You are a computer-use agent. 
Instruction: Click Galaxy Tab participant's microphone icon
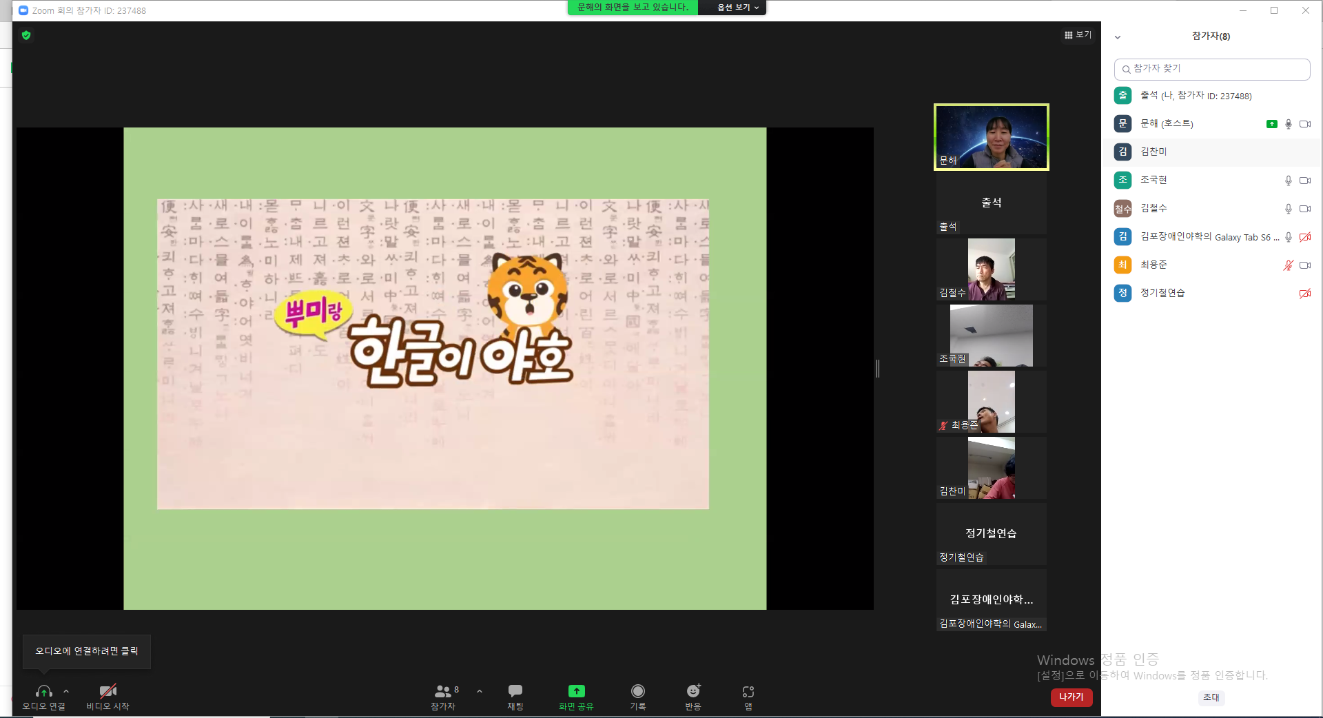(1289, 237)
